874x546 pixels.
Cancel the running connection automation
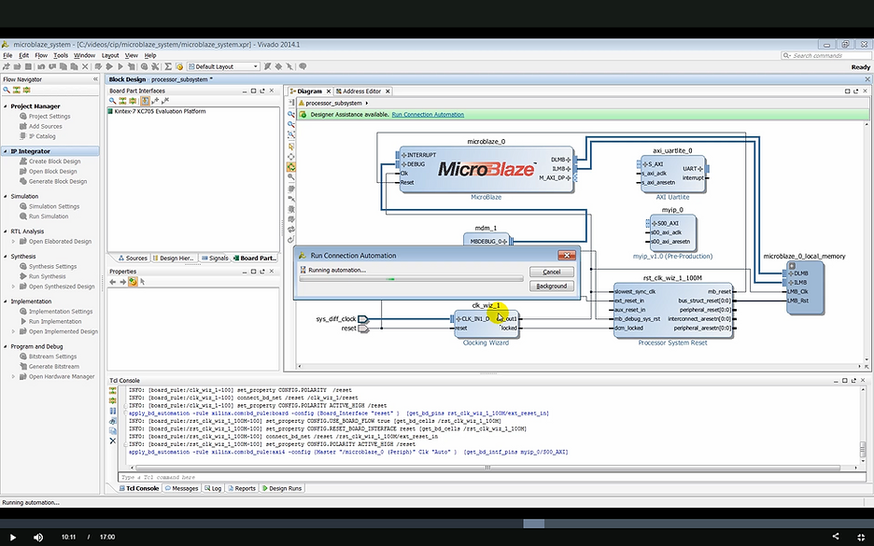click(x=551, y=272)
